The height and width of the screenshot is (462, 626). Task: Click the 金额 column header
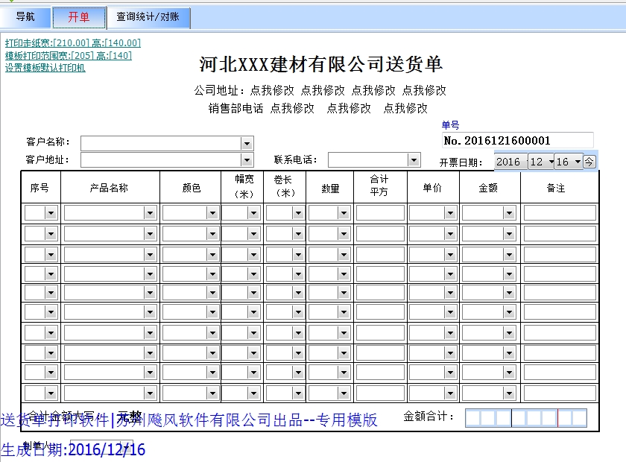coord(490,187)
